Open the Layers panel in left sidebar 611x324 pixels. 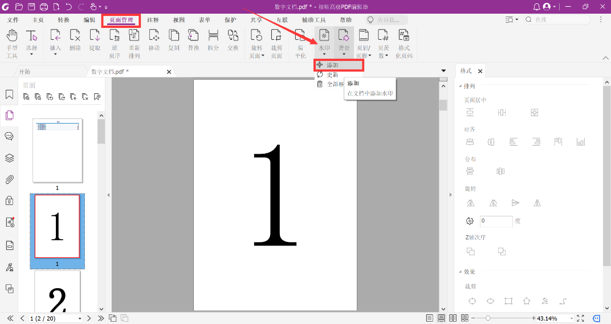(9, 158)
